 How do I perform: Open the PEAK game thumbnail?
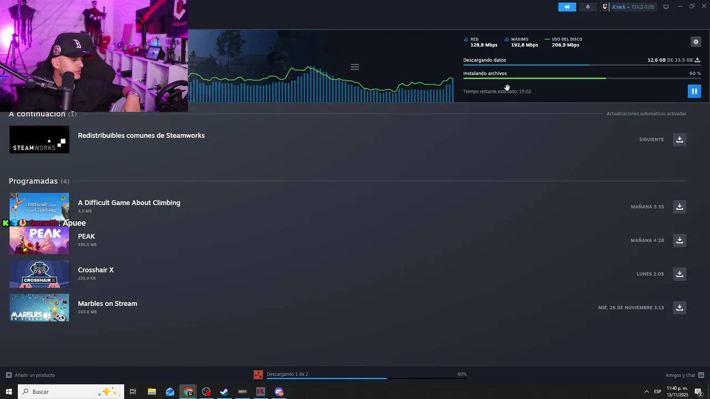(x=39, y=241)
